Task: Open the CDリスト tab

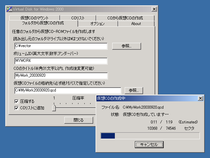Action: (78, 18)
